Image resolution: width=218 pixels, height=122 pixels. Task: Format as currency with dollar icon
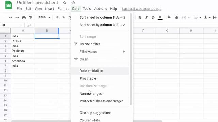[x=57, y=17]
